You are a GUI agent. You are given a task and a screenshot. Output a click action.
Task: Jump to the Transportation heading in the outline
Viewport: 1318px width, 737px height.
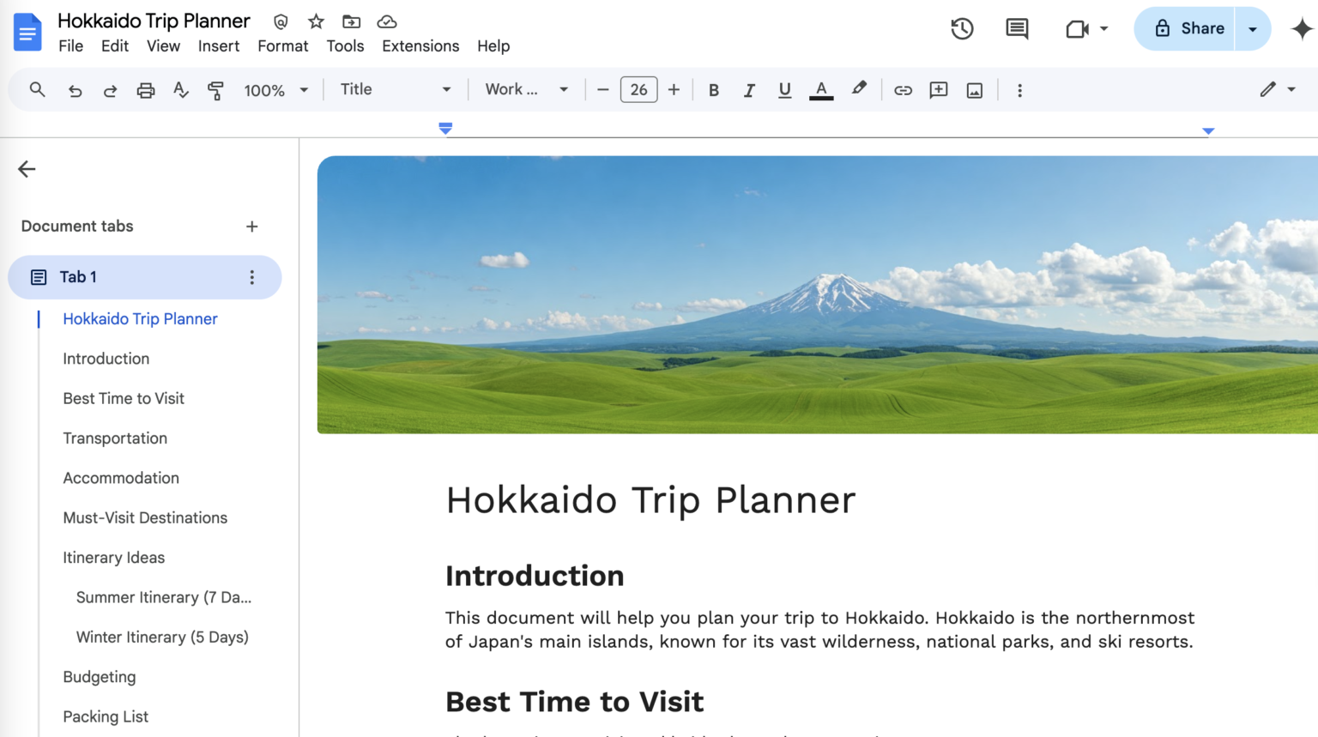point(115,438)
